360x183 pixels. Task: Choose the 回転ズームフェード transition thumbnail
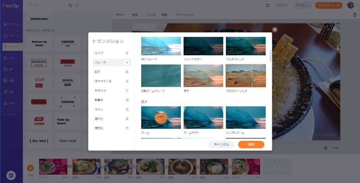pyautogui.click(x=161, y=76)
